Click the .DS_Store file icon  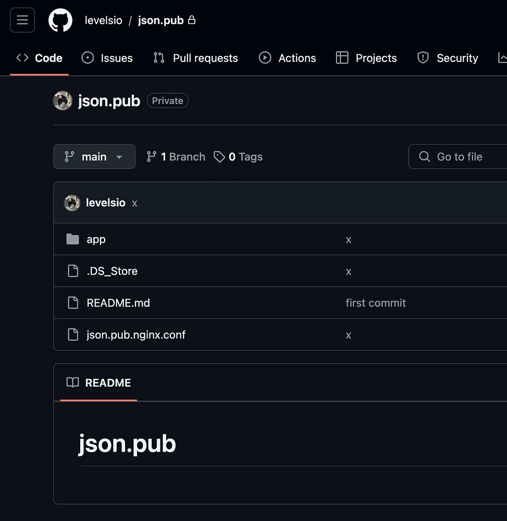coord(73,271)
